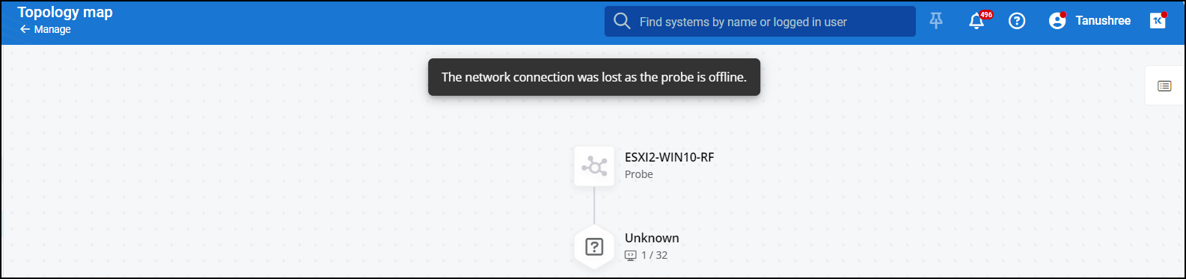Click the ESXI2-WIN10-RF node label
Image resolution: width=1186 pixels, height=279 pixels.
pos(670,157)
